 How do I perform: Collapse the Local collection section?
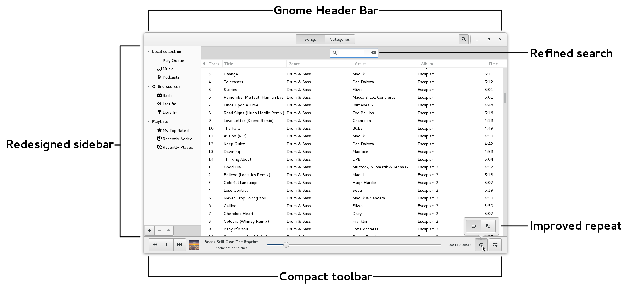click(148, 51)
